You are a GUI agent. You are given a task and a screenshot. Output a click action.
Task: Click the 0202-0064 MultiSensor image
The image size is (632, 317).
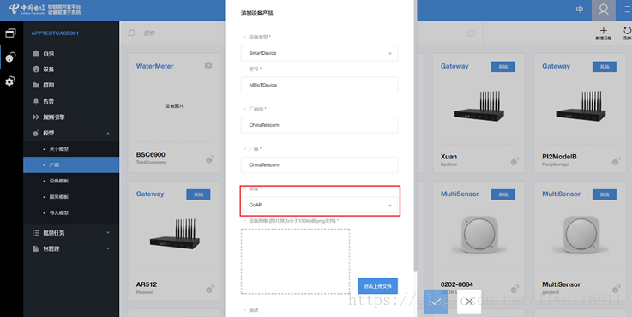479,235
